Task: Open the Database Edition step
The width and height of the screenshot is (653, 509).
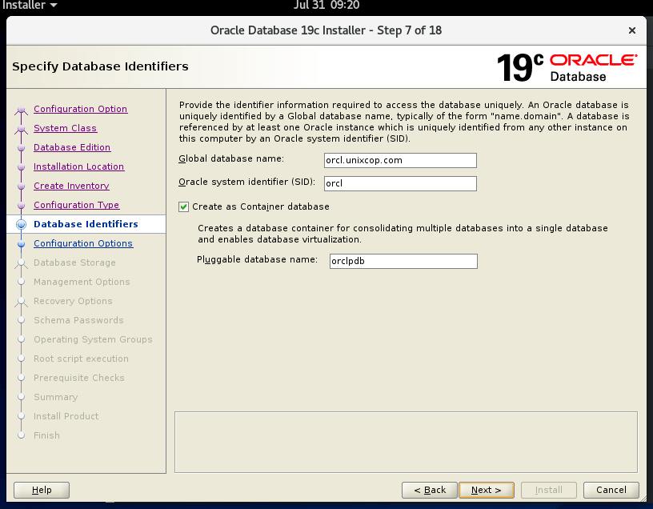Action: pyautogui.click(x=72, y=147)
